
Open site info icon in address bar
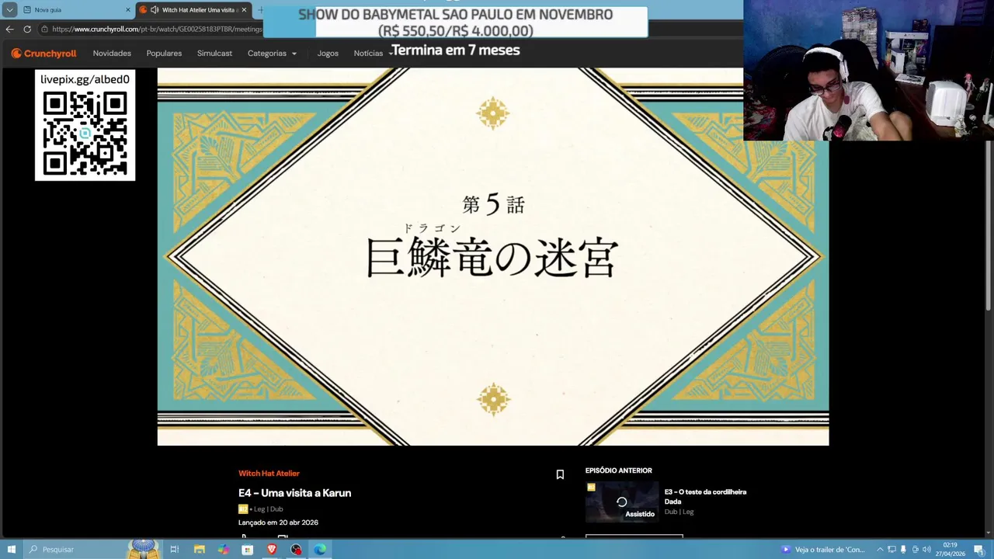(46, 29)
